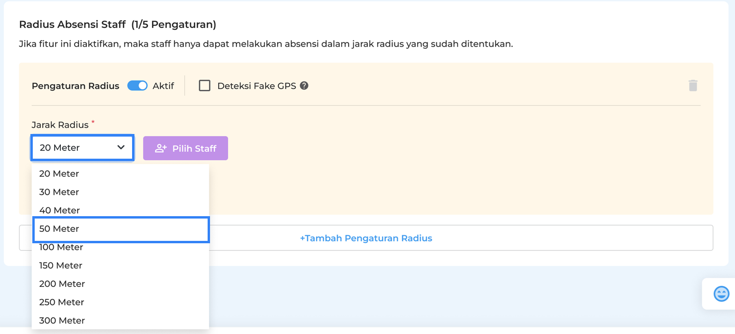Toggle the Pengaturan Radius switch off
This screenshot has height=334, width=735.
pyautogui.click(x=137, y=86)
